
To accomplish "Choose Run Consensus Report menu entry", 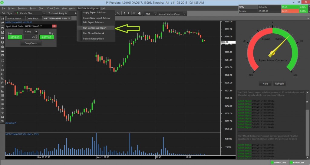I will tap(95, 28).
